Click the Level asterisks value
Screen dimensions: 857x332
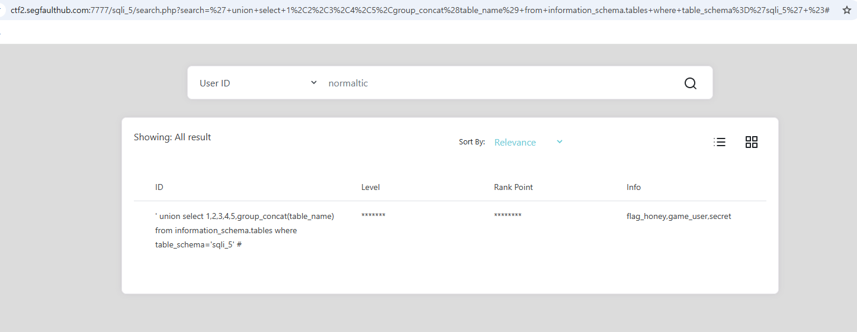[x=373, y=215]
